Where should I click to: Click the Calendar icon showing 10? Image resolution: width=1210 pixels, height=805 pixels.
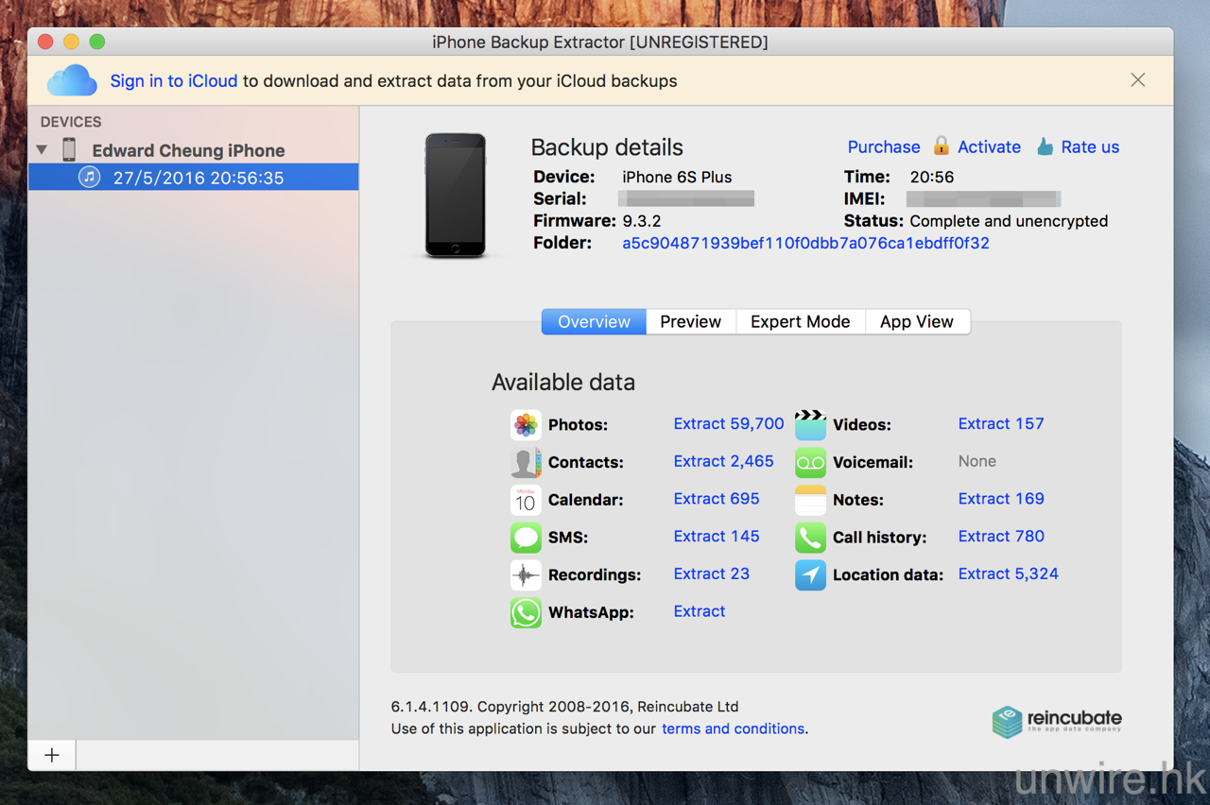526,500
